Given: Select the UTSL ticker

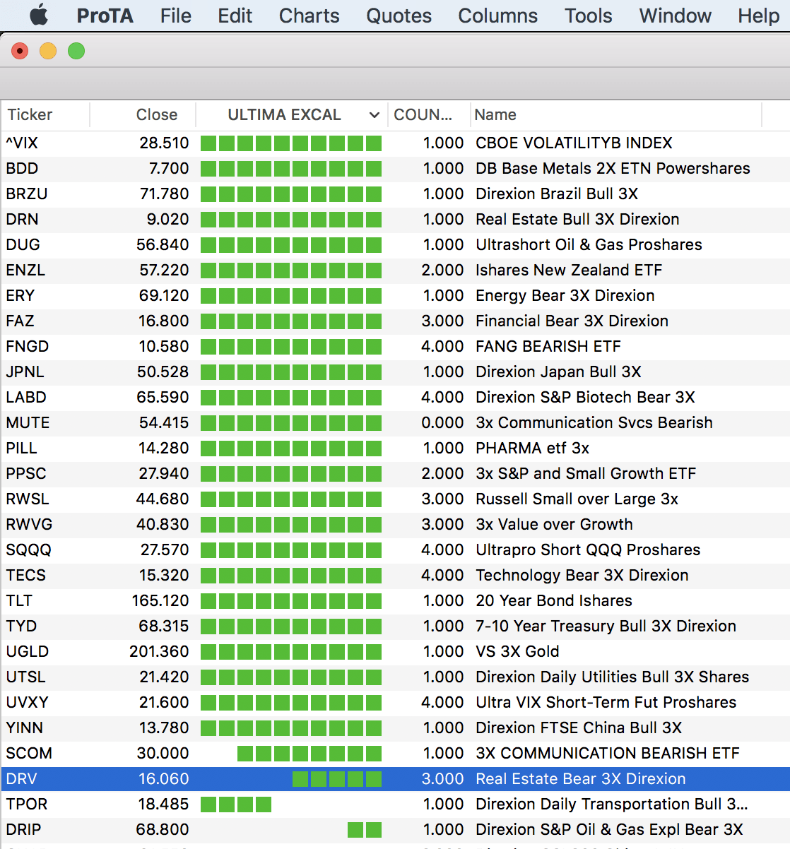Looking at the screenshot, I should (25, 677).
